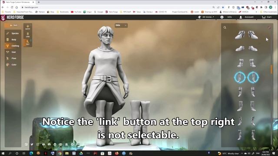
Task: Open a new browser tab
Action: click(39, 2)
